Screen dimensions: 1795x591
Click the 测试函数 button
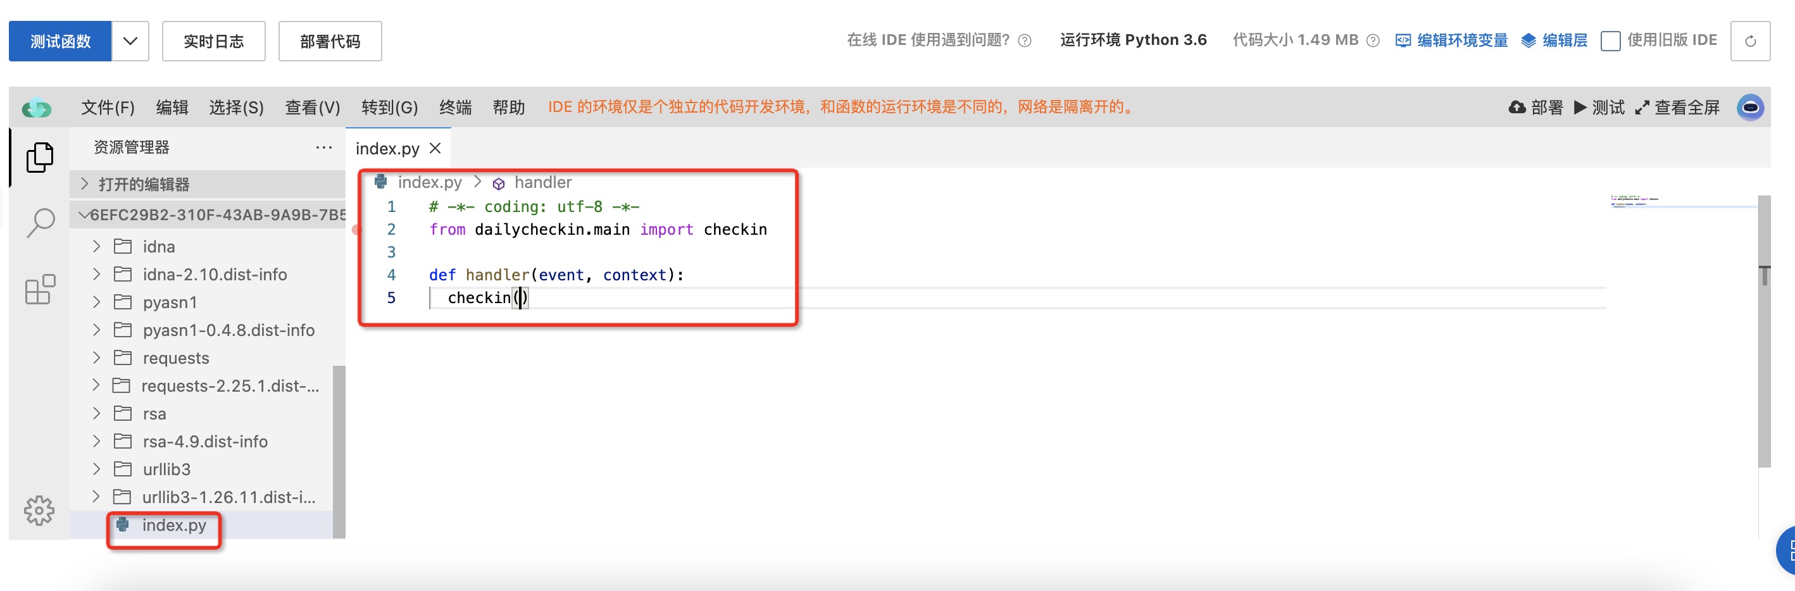click(x=60, y=41)
